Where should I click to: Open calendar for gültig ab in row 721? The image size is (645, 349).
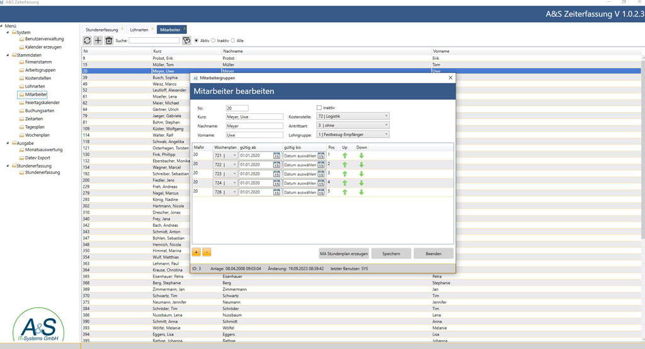click(277, 156)
